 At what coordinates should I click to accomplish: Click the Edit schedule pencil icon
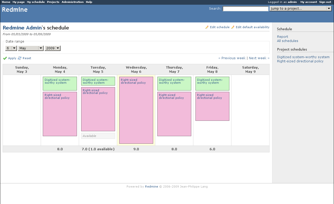tap(207, 27)
